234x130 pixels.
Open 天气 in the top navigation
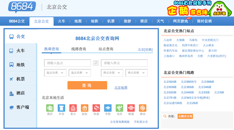coord(160,21)
